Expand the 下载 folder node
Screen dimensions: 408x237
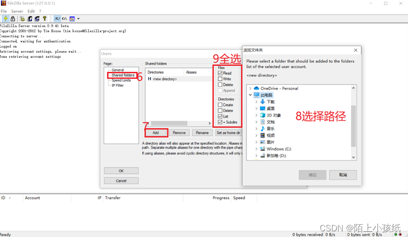click(256, 102)
